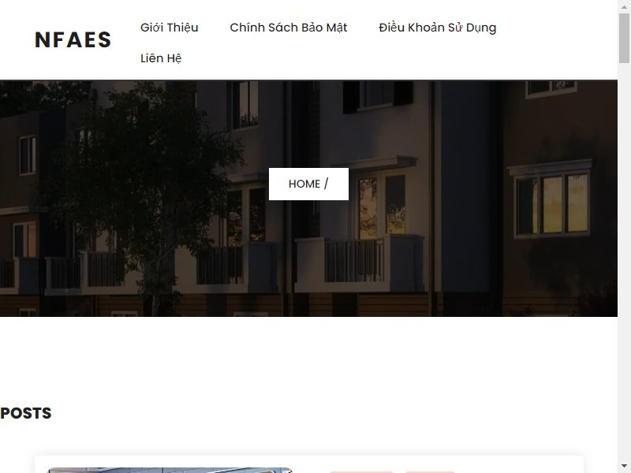Click the balcony railing in the banner center

tap(354, 261)
